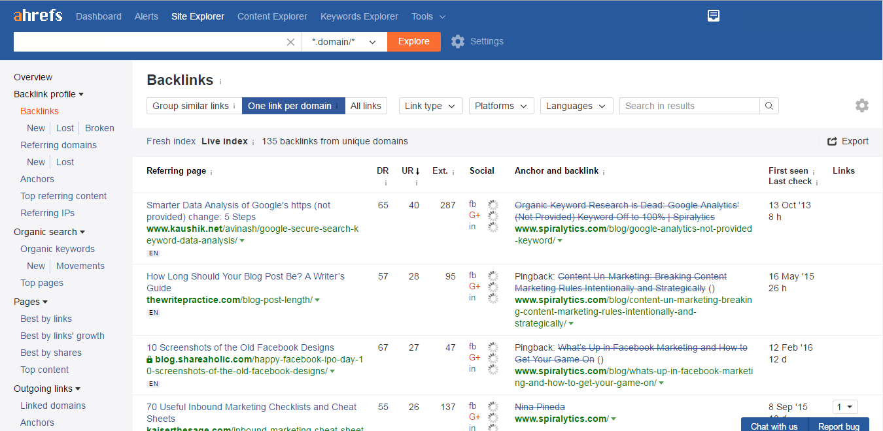This screenshot has width=883, height=431.
Task: Open the Link type filter dropdown
Action: [431, 106]
